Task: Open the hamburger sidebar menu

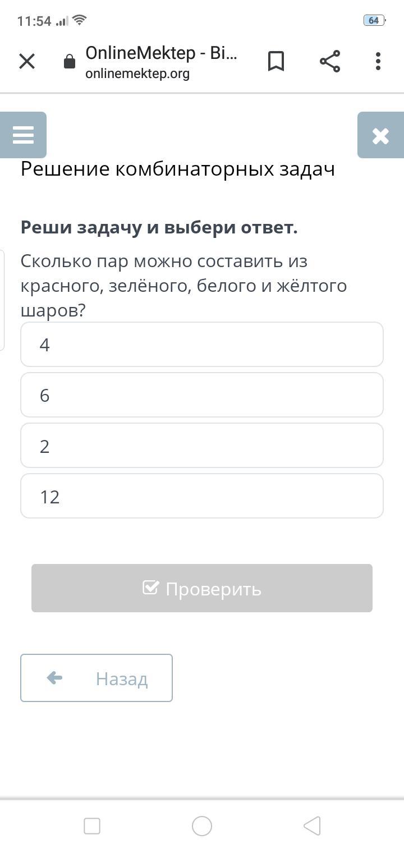Action: 23,135
